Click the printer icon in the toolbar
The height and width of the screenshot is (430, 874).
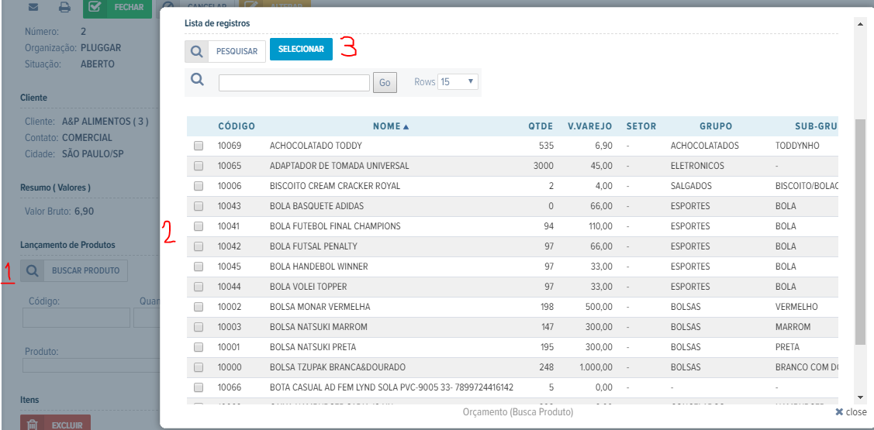(x=64, y=8)
